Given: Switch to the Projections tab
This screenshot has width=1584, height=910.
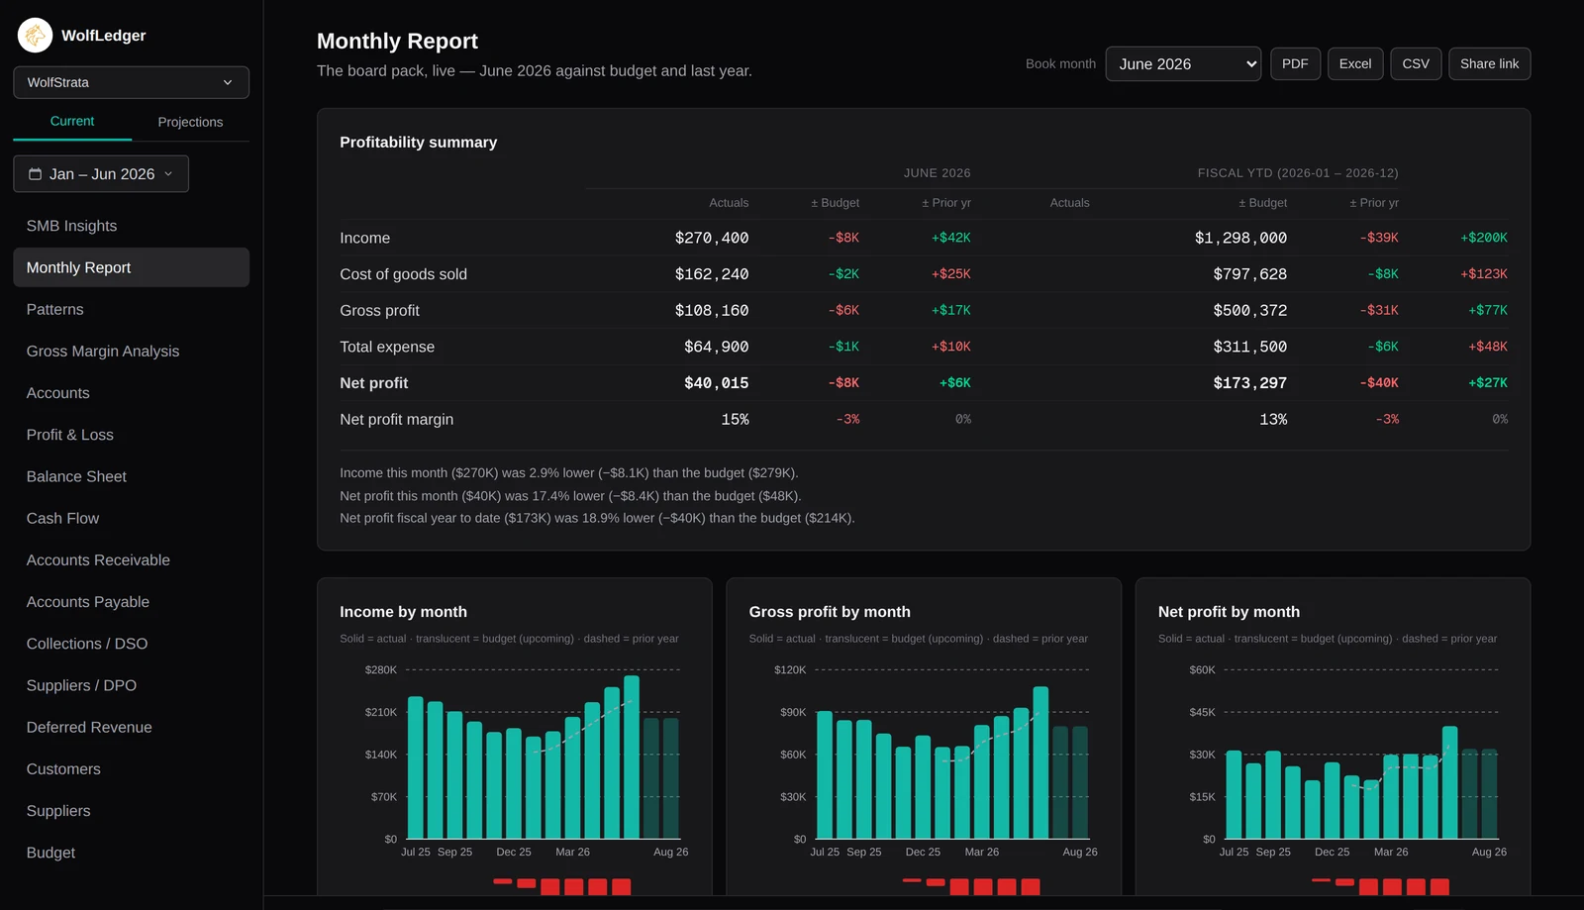Looking at the screenshot, I should click(x=190, y=122).
